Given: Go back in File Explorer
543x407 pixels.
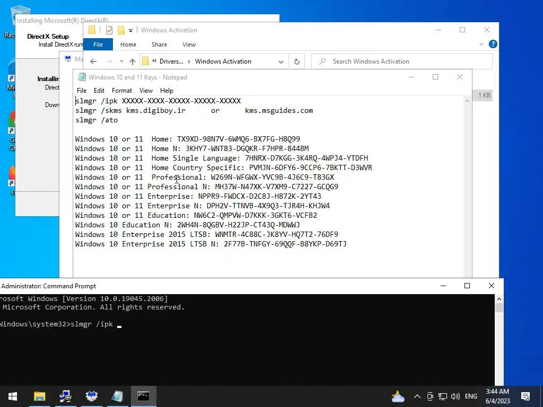Looking at the screenshot, I should point(93,61).
